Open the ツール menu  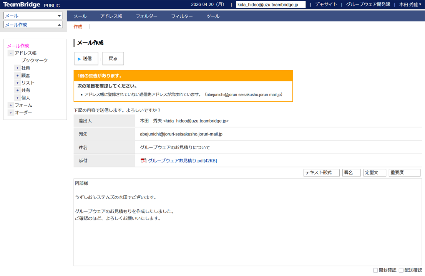click(213, 16)
